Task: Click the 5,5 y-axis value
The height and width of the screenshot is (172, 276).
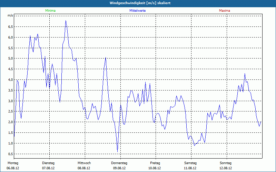Action: [10, 48]
